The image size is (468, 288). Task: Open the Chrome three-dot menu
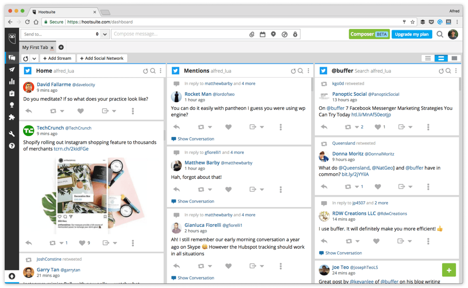[x=458, y=22]
